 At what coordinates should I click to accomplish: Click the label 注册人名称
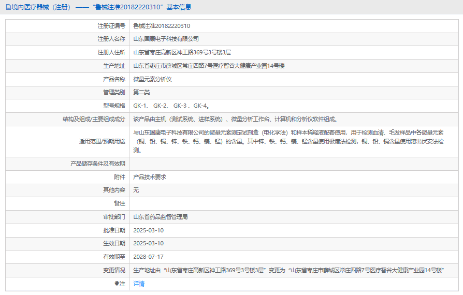(x=111, y=39)
